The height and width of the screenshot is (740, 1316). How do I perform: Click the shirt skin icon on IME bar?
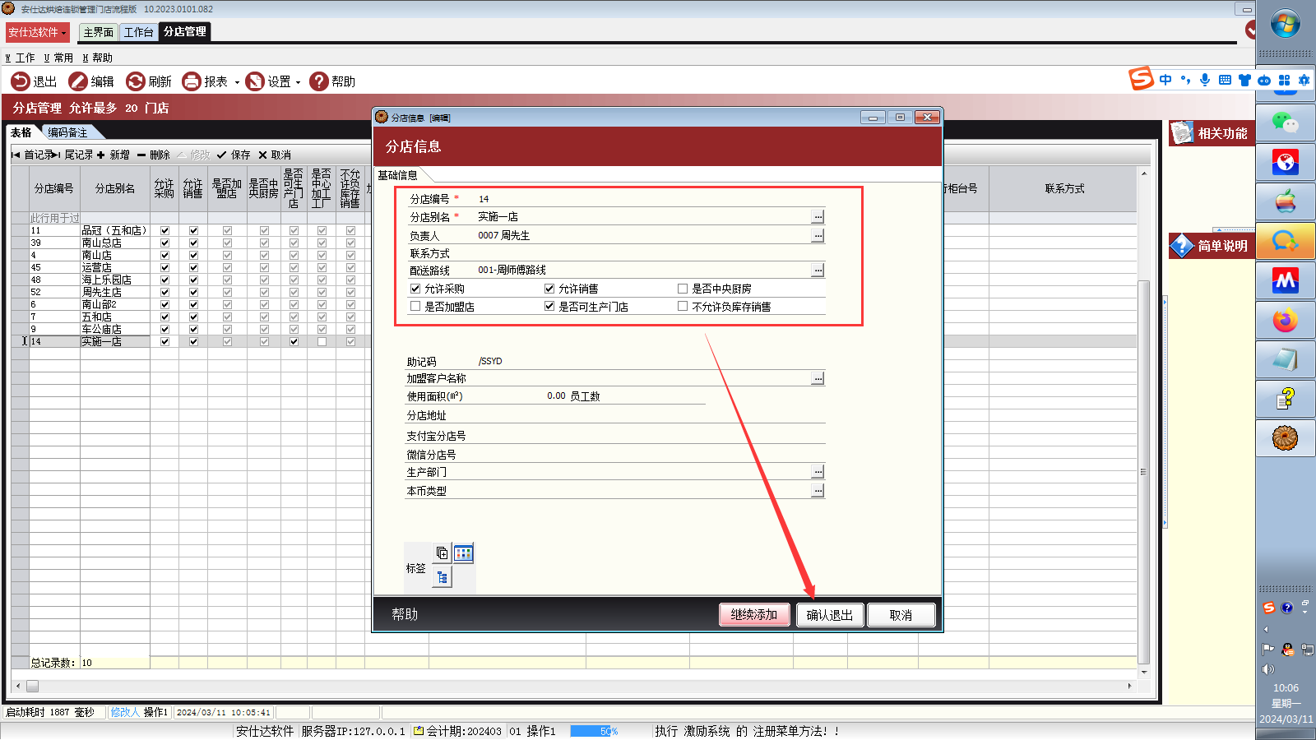pos(1244,80)
